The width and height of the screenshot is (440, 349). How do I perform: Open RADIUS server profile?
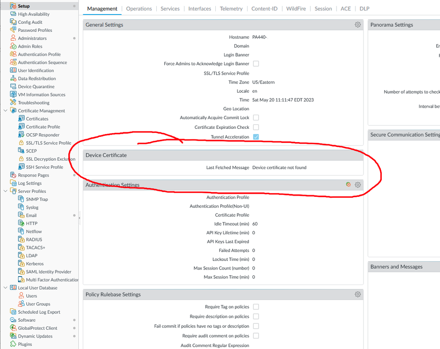click(34, 240)
